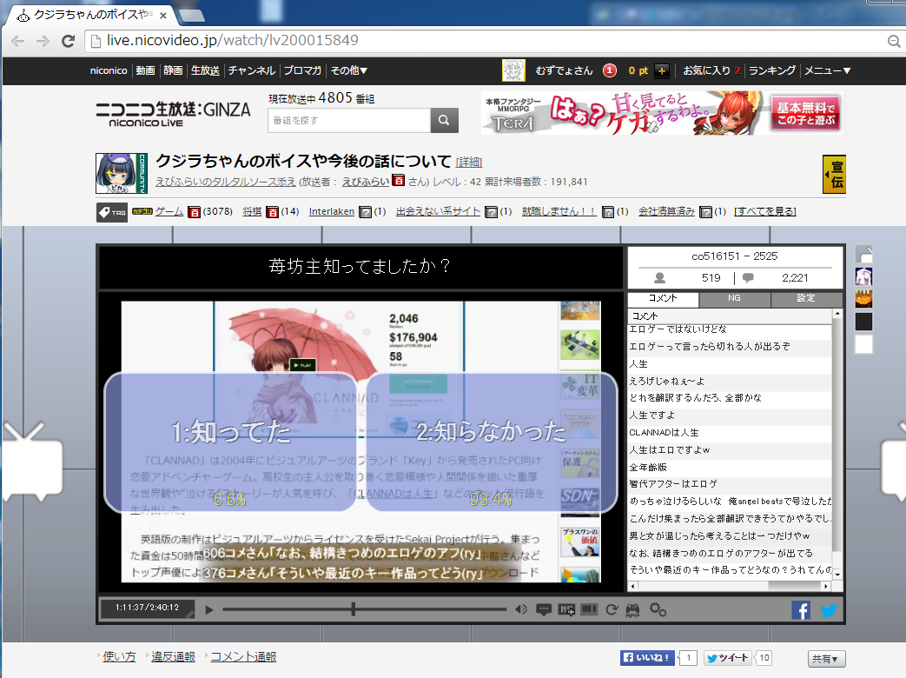The image size is (906, 678).
Task: Open the えびふらいのタルタルソース添え community link
Action: click(225, 182)
